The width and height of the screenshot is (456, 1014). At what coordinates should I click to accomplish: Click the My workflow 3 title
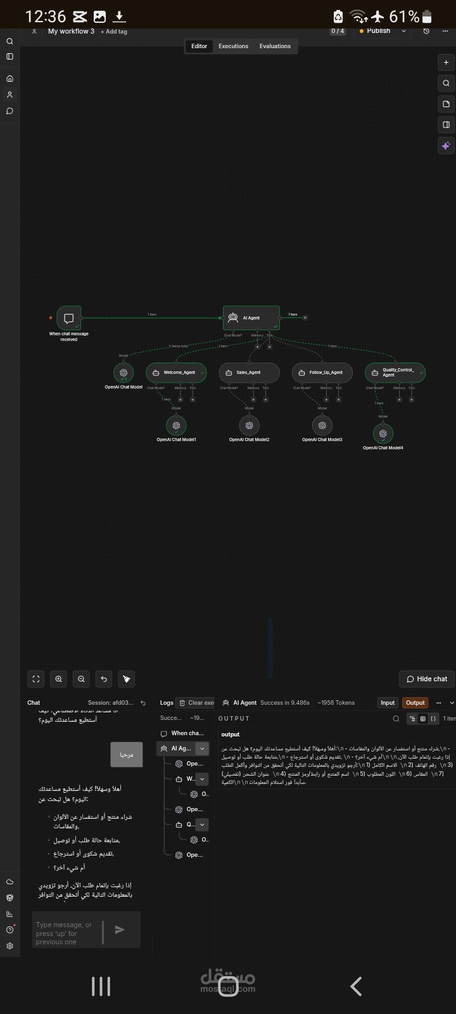pyautogui.click(x=71, y=31)
